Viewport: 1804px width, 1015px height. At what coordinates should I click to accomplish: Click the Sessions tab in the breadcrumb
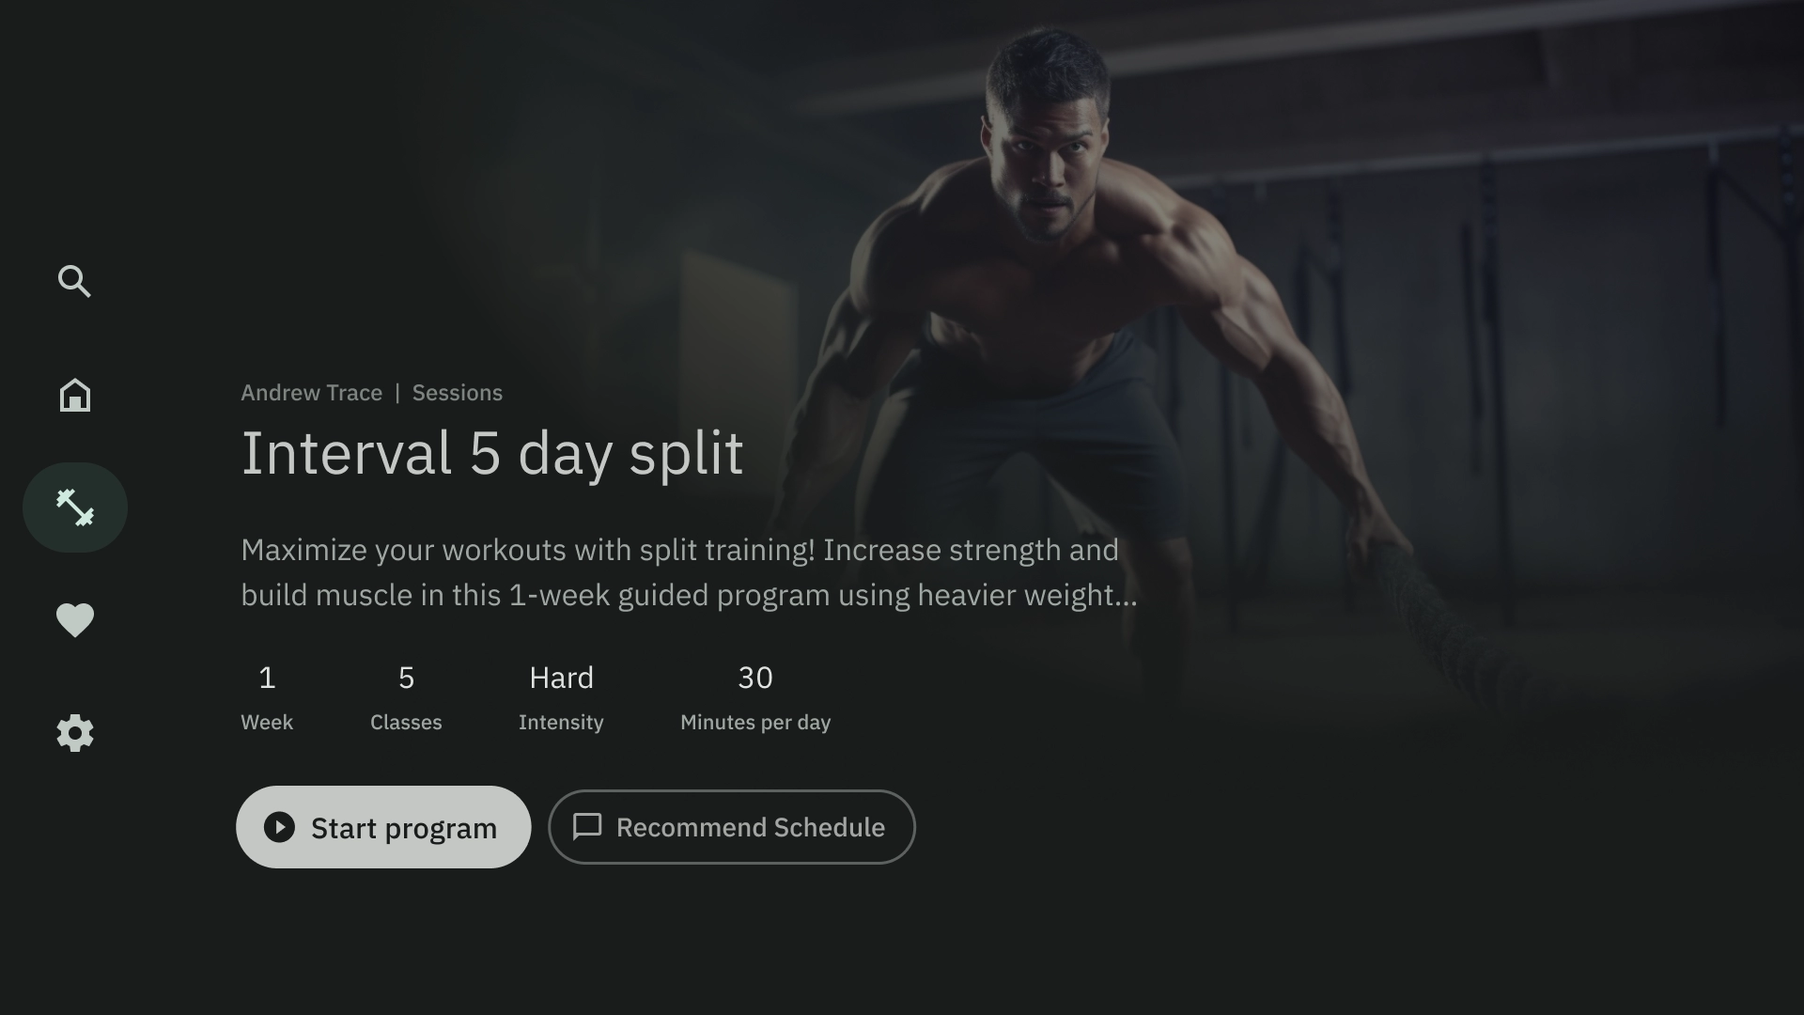(458, 393)
